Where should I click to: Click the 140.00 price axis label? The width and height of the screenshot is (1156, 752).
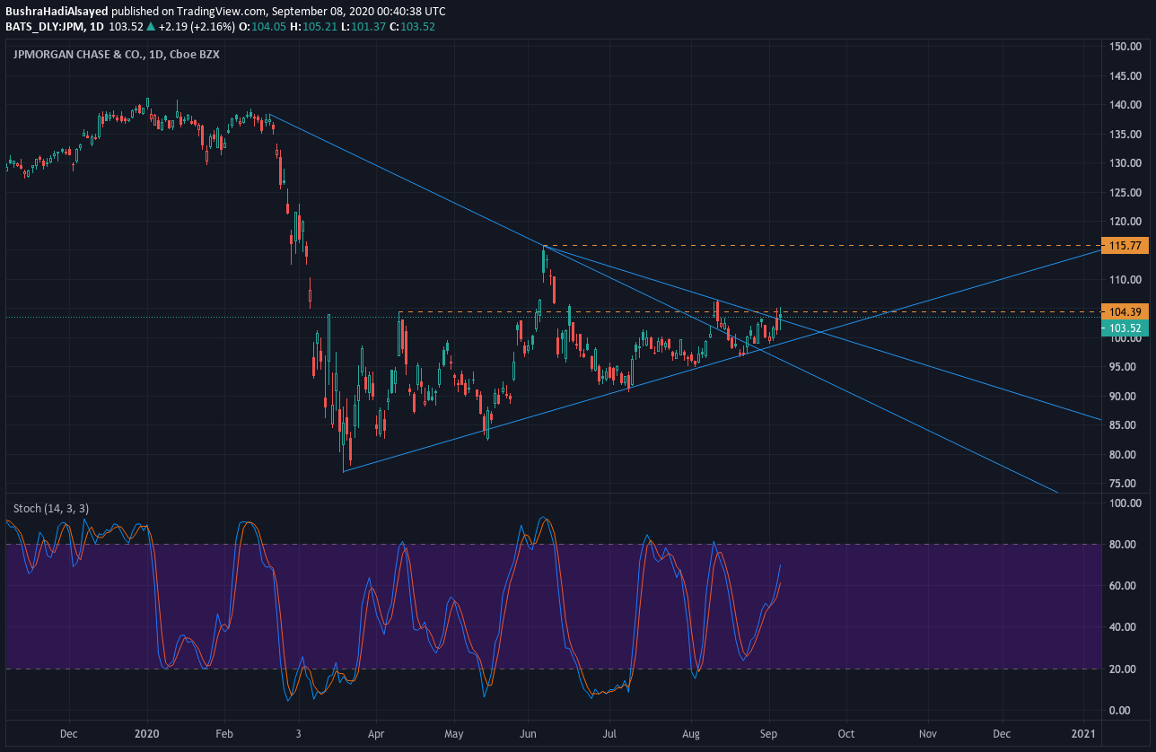[x=1125, y=105]
